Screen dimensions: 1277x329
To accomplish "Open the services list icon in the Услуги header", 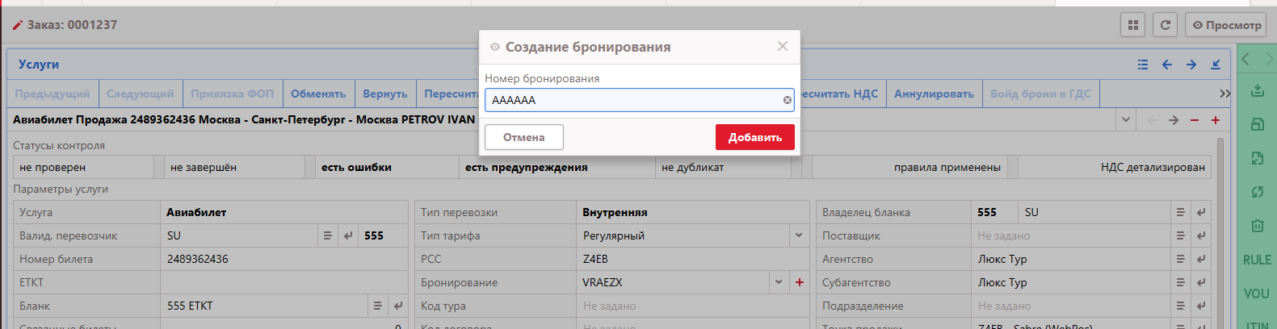I will (1142, 65).
